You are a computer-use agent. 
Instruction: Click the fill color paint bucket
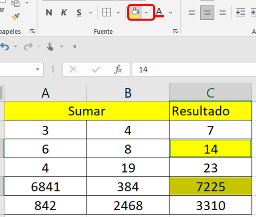coord(136,12)
